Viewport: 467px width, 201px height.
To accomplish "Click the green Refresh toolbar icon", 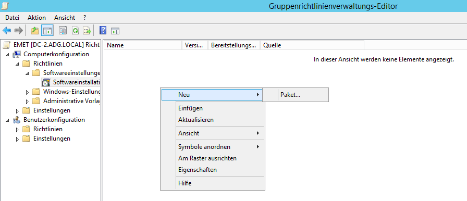I will [x=75, y=30].
